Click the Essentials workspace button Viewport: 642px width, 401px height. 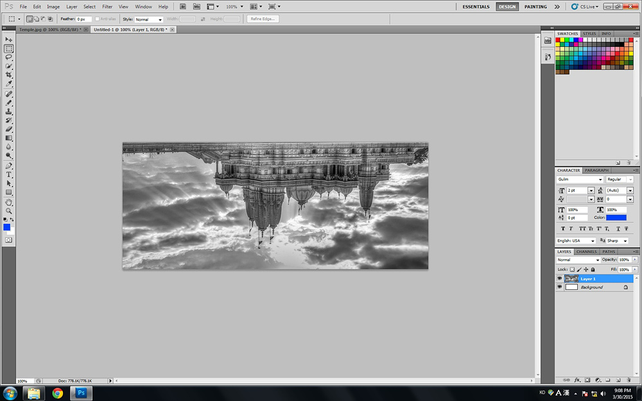[x=476, y=6]
